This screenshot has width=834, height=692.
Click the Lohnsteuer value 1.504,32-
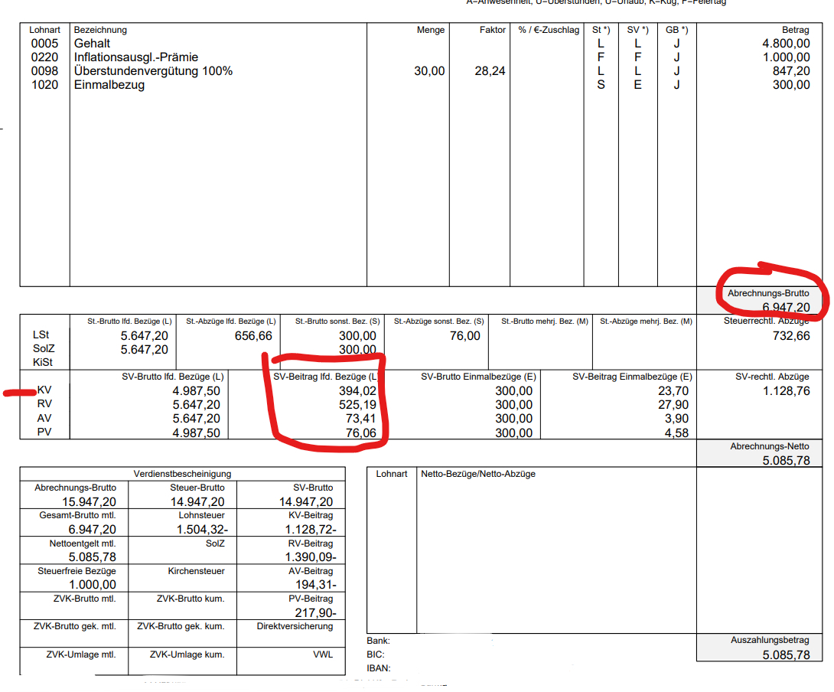pos(202,530)
